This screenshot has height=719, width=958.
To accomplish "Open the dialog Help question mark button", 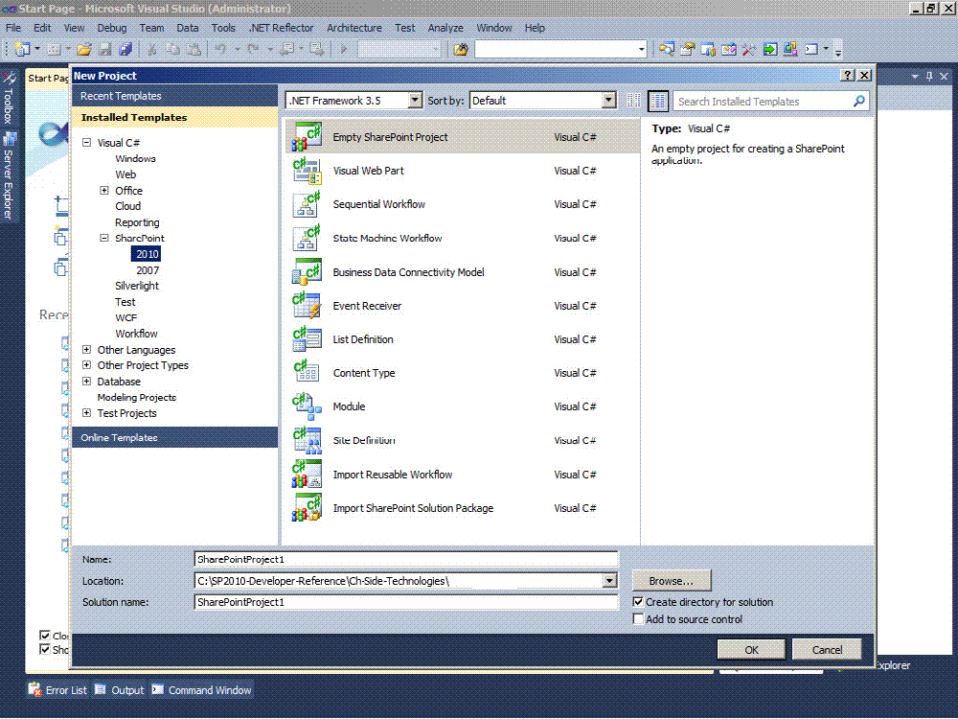I will coord(848,75).
